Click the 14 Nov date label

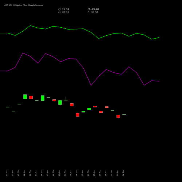[41, 173]
